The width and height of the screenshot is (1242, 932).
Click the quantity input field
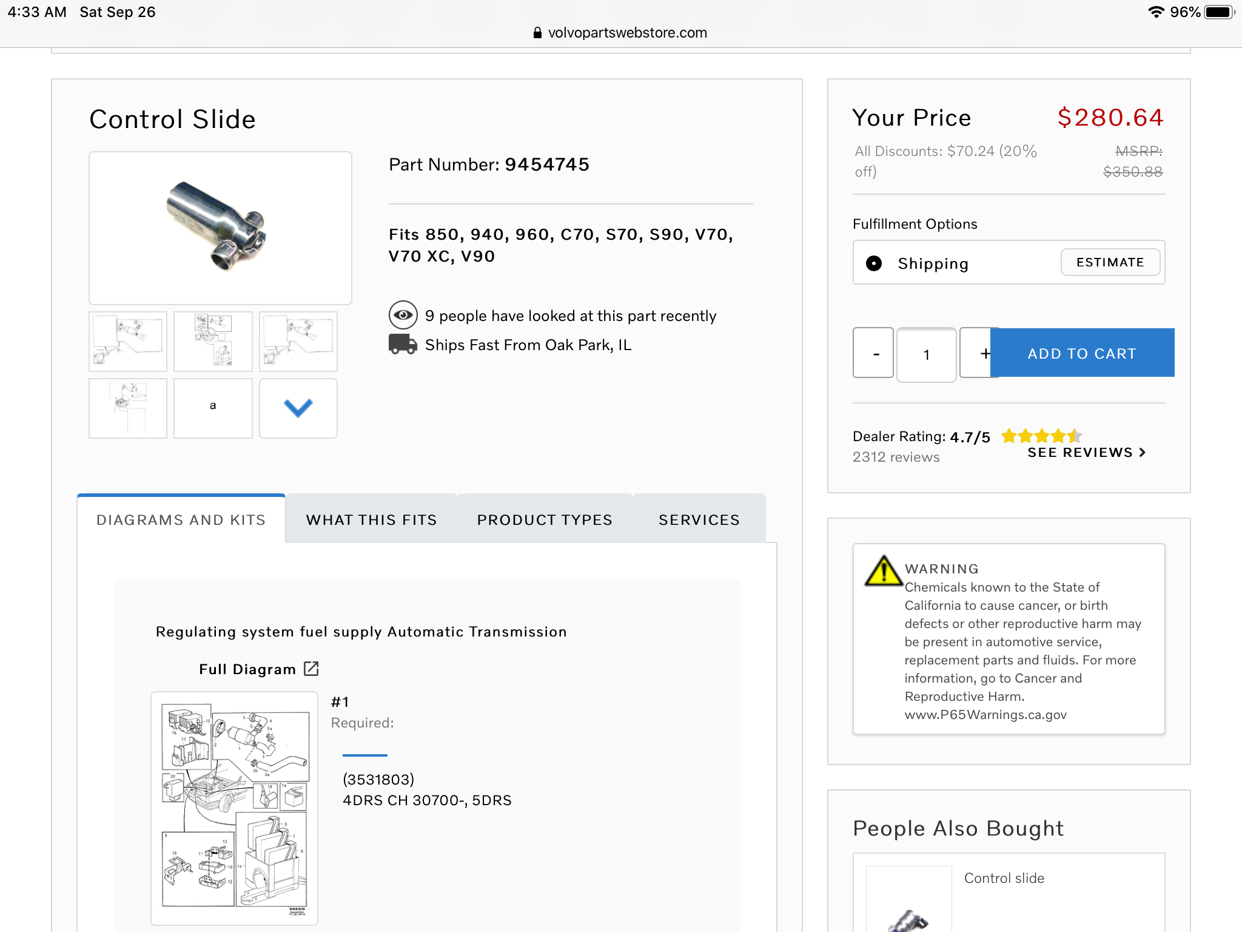click(x=926, y=355)
